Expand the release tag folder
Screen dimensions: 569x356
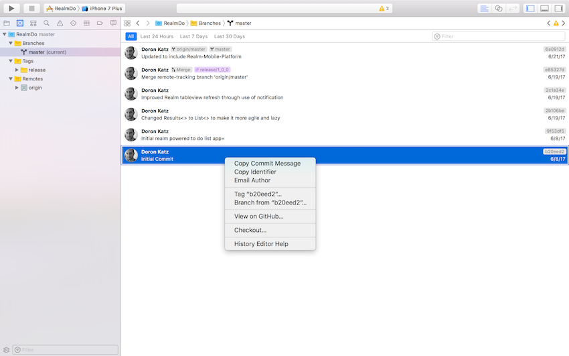(17, 70)
